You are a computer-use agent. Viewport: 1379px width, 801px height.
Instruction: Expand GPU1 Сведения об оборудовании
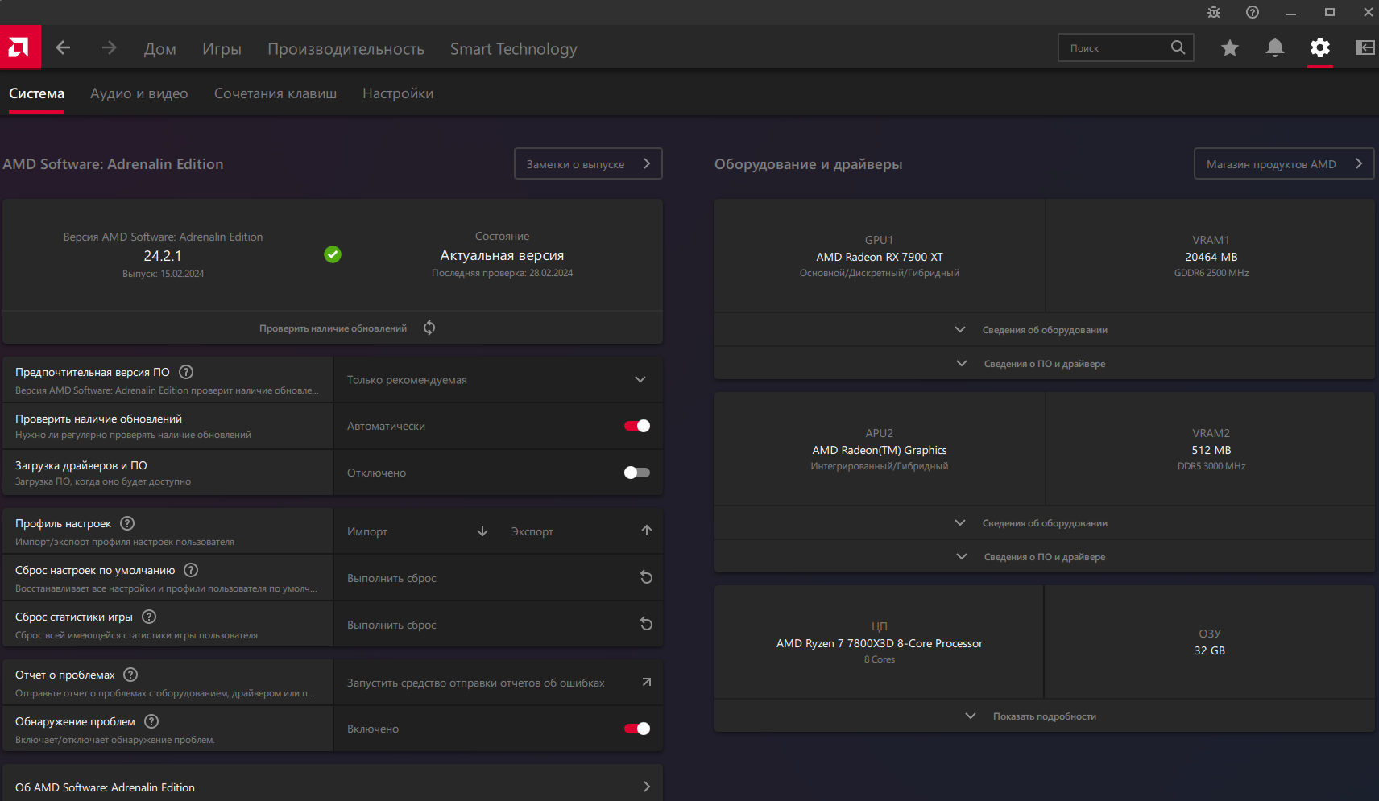point(1044,330)
